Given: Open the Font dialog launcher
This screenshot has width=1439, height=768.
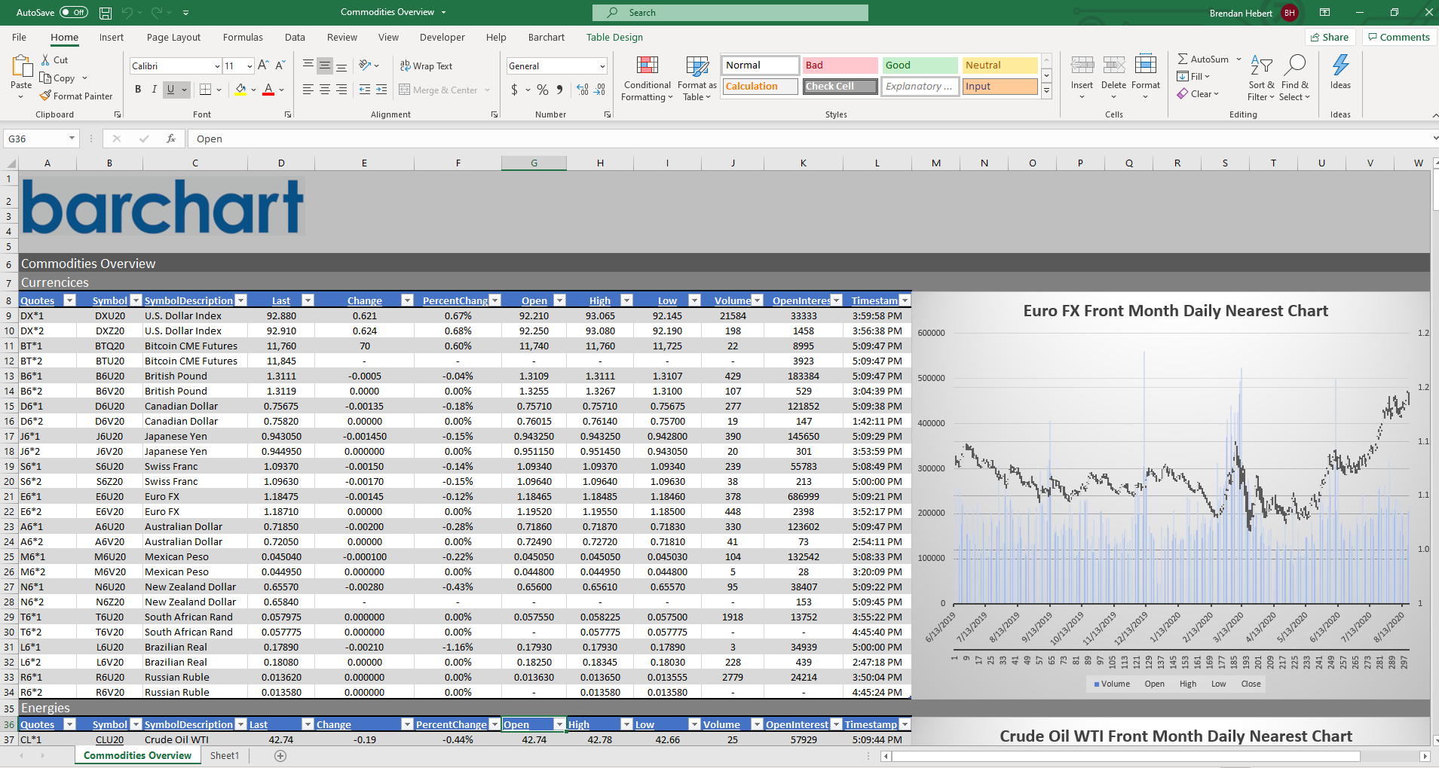Looking at the screenshot, I should [288, 115].
